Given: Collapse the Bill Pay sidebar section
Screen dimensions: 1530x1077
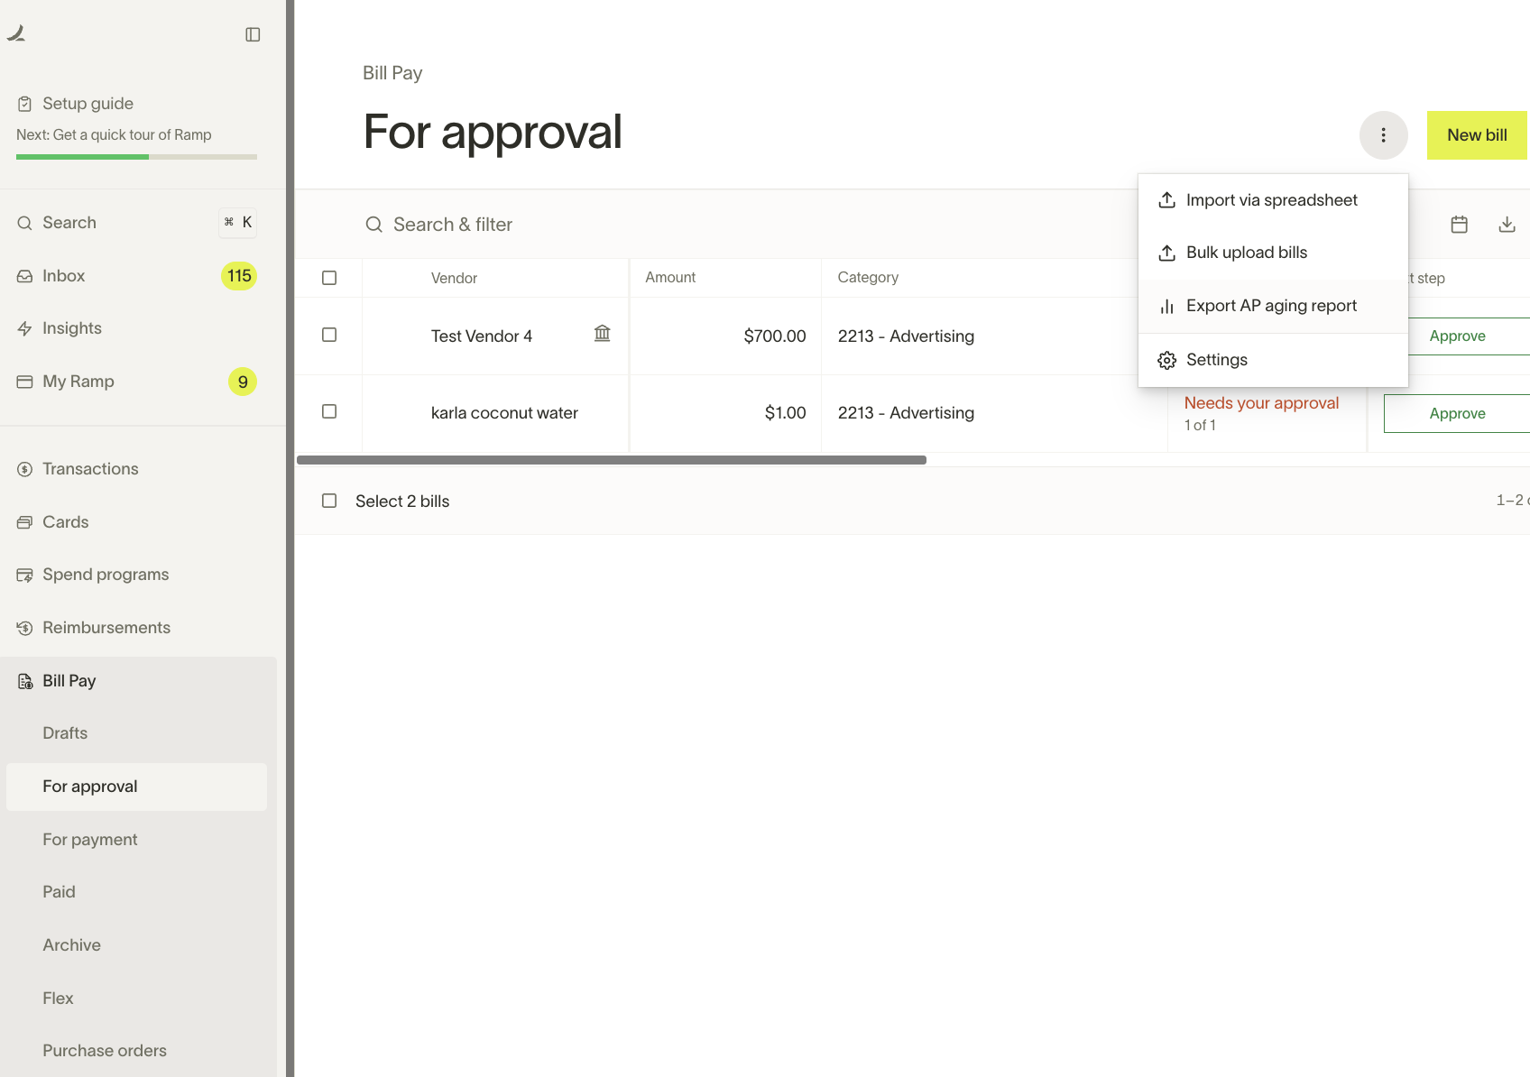Looking at the screenshot, I should click(x=69, y=681).
